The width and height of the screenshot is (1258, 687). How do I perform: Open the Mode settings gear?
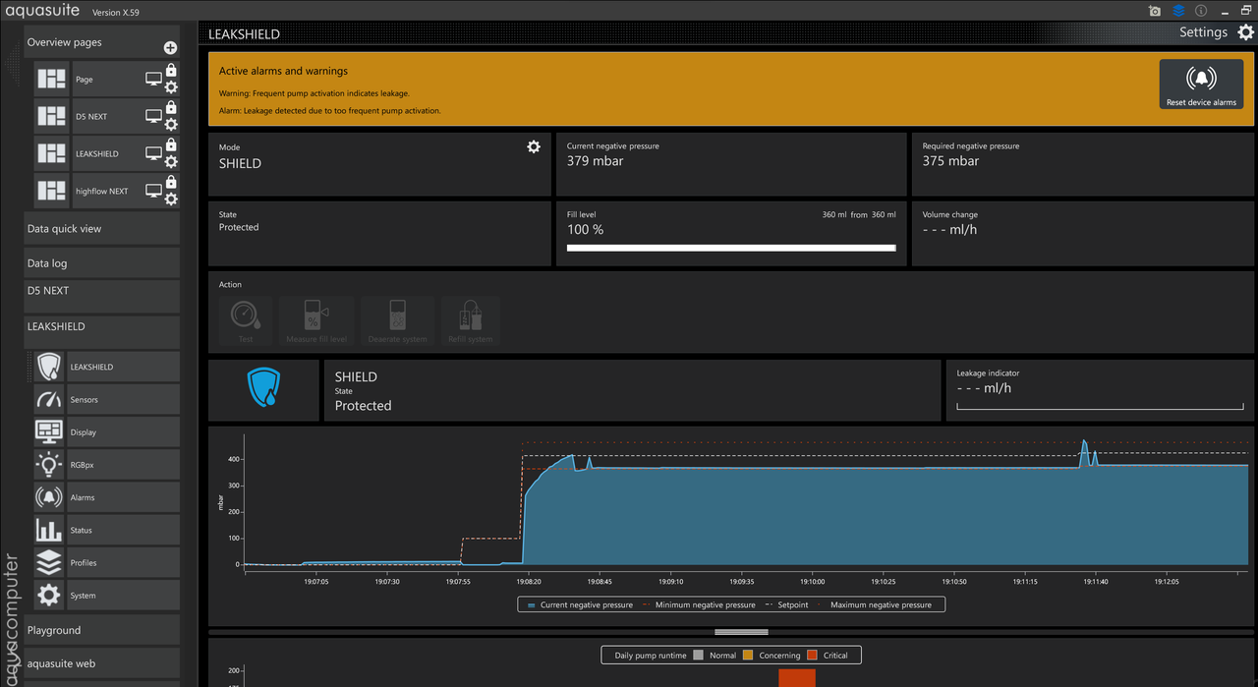(x=534, y=146)
